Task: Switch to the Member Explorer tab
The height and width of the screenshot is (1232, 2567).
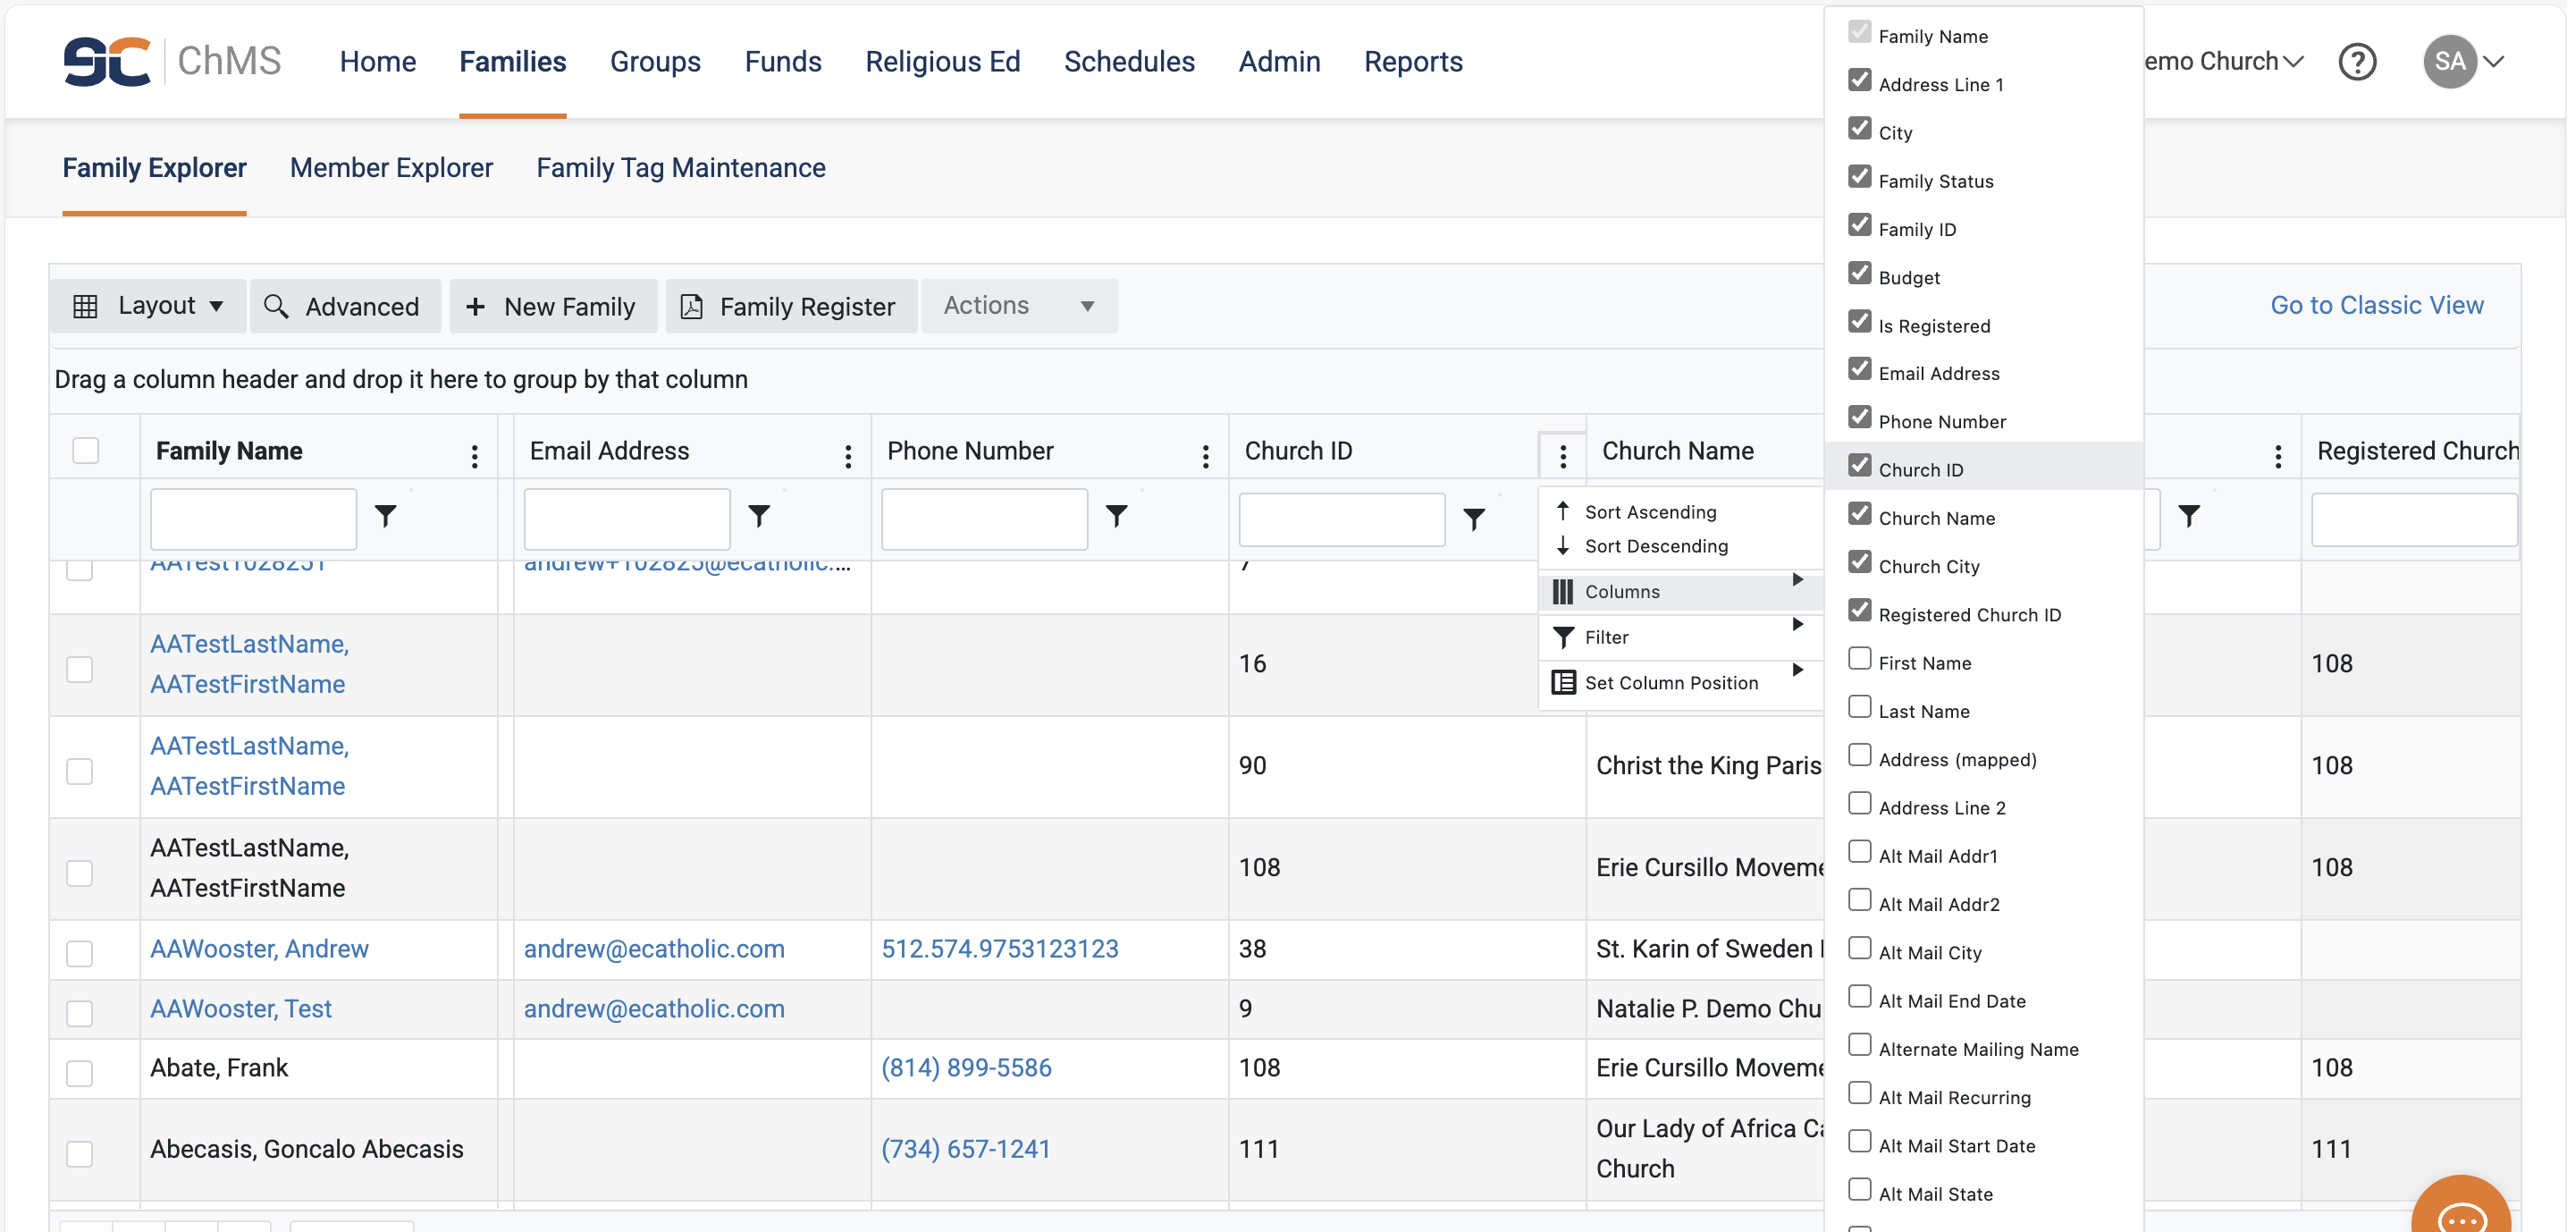Action: point(391,167)
